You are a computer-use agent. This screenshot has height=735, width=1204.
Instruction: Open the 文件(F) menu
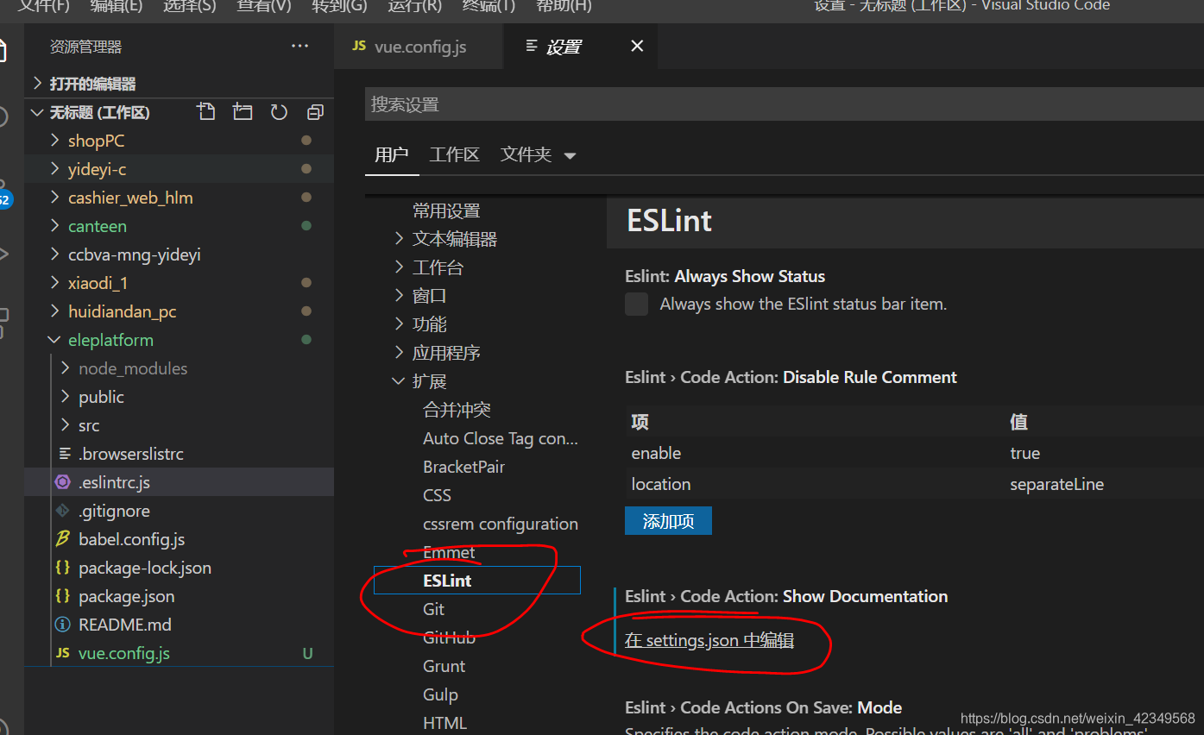44,6
